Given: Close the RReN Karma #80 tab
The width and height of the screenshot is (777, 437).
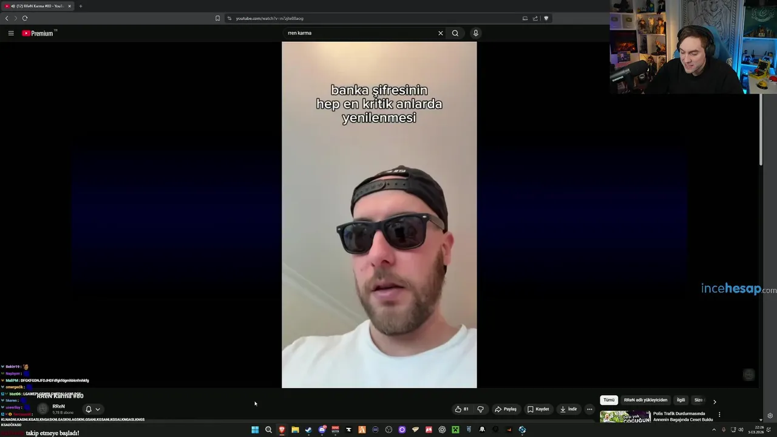Looking at the screenshot, I should pyautogui.click(x=69, y=6).
